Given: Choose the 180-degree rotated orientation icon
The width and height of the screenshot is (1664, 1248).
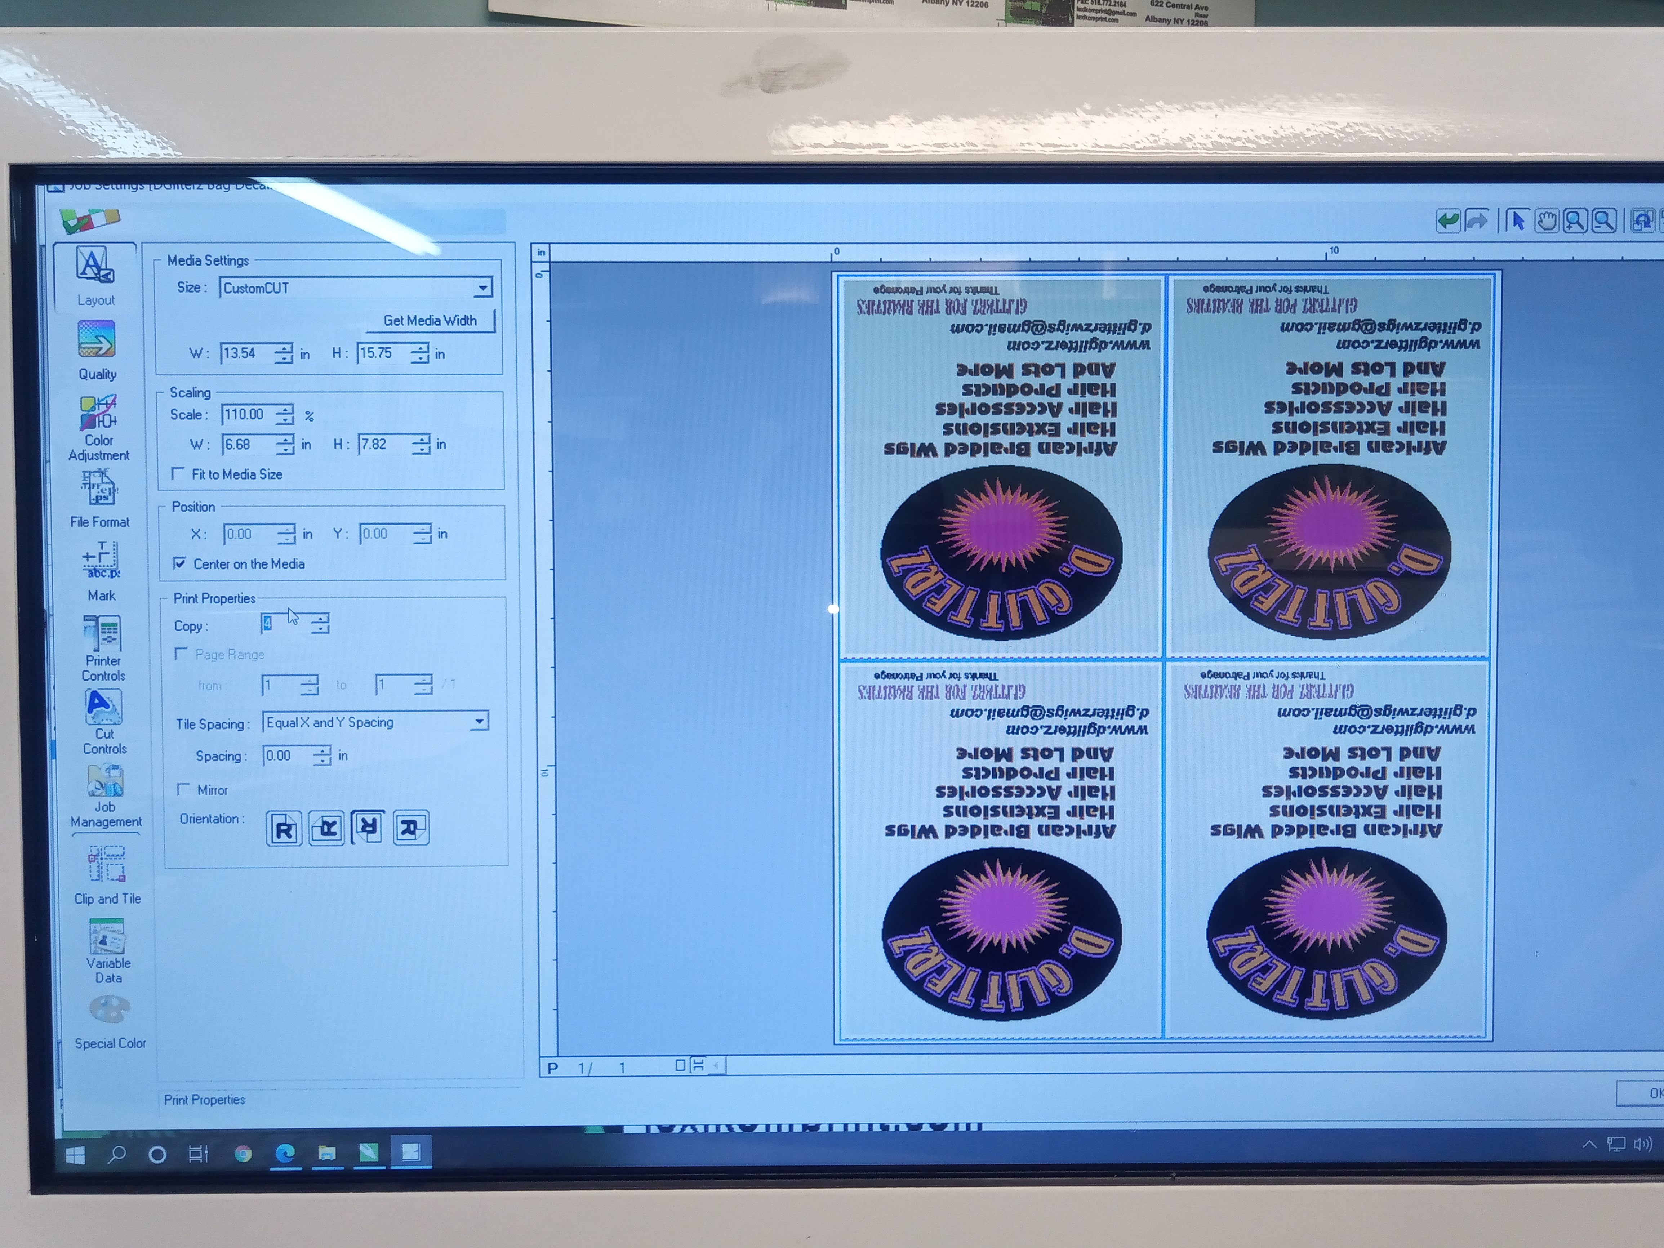Looking at the screenshot, I should pyautogui.click(x=368, y=828).
